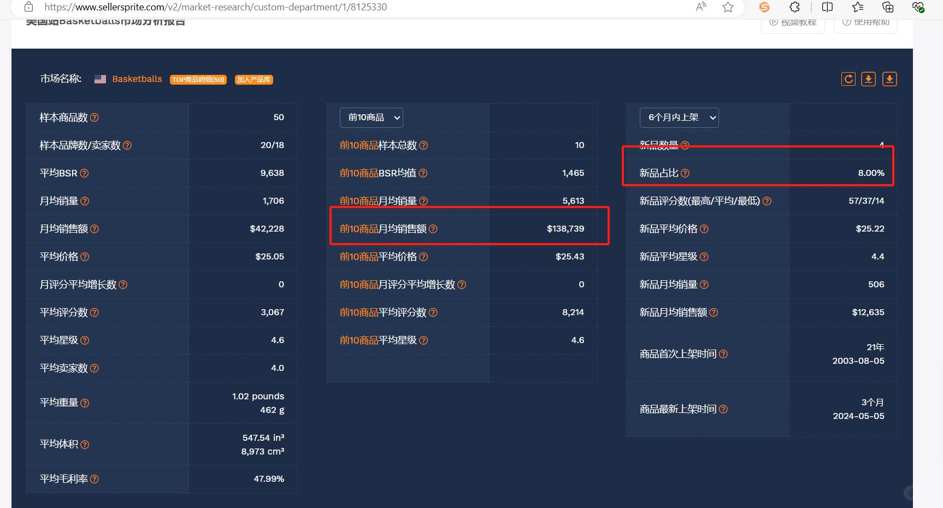The width and height of the screenshot is (943, 508).
Task: Click help icon next to 商品最新上架时间
Action: click(723, 409)
